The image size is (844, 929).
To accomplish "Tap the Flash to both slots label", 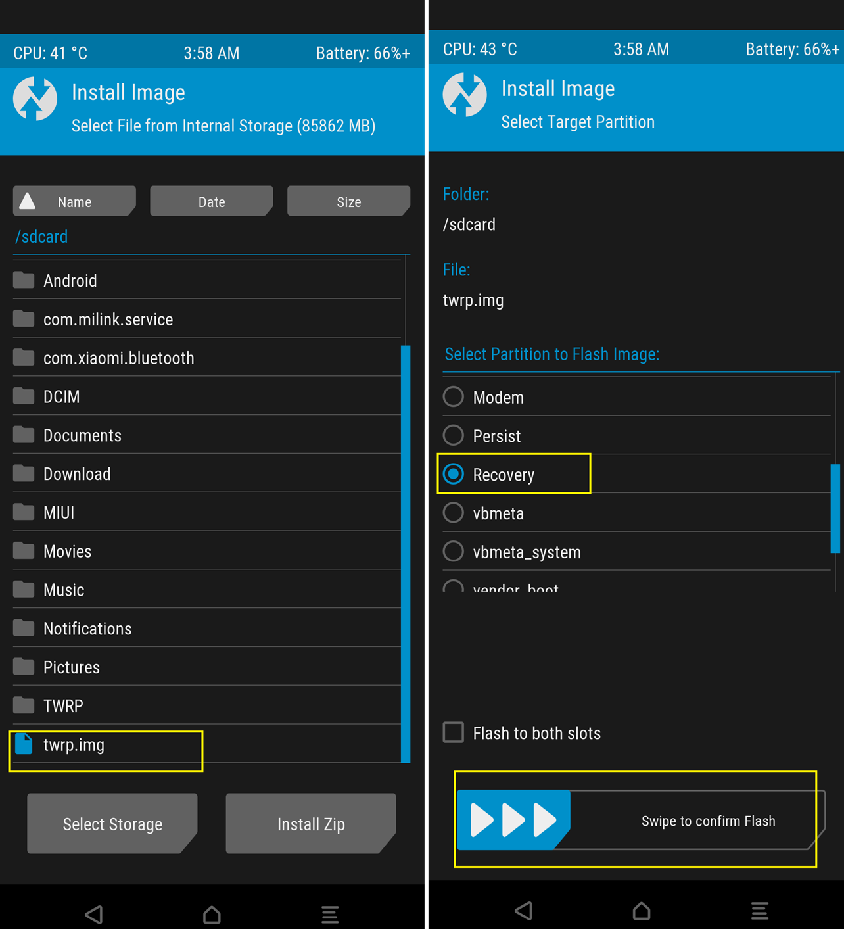I will [537, 733].
